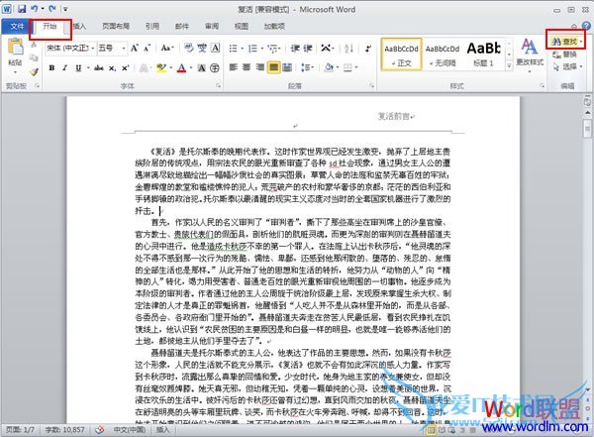The width and height of the screenshot is (594, 437).
Task: Align paragraph text to the right
Action: pos(259,67)
